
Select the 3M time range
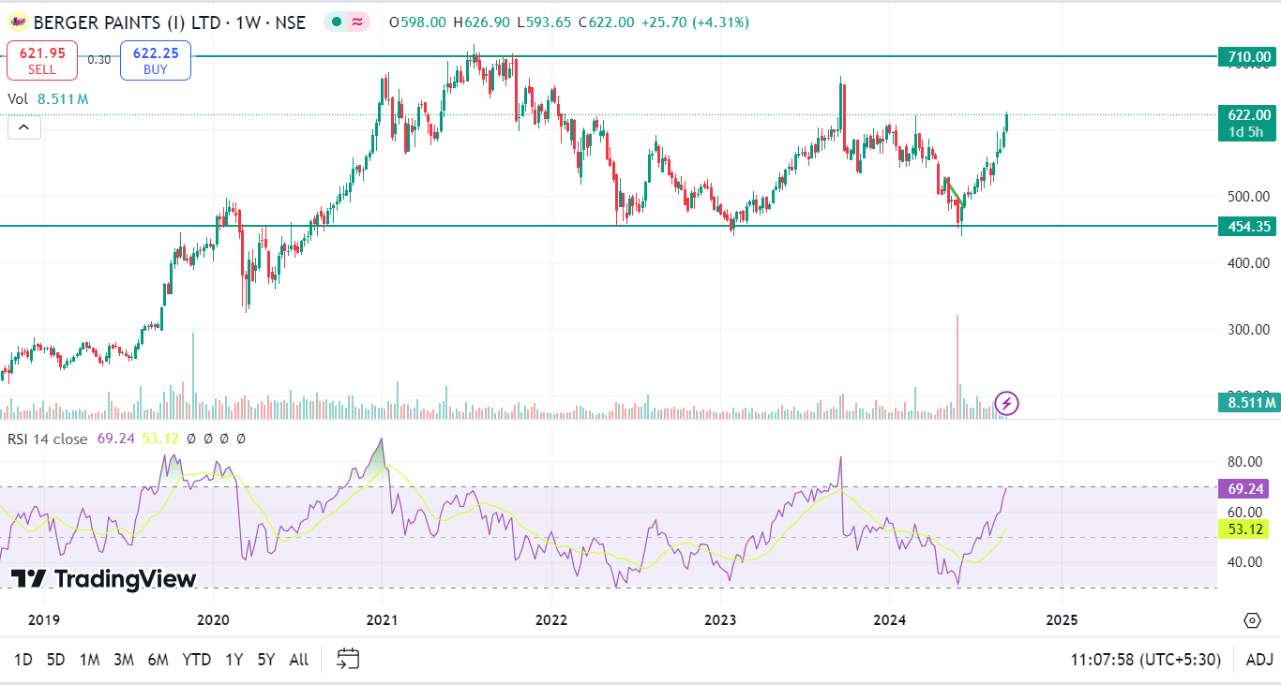[x=123, y=660]
